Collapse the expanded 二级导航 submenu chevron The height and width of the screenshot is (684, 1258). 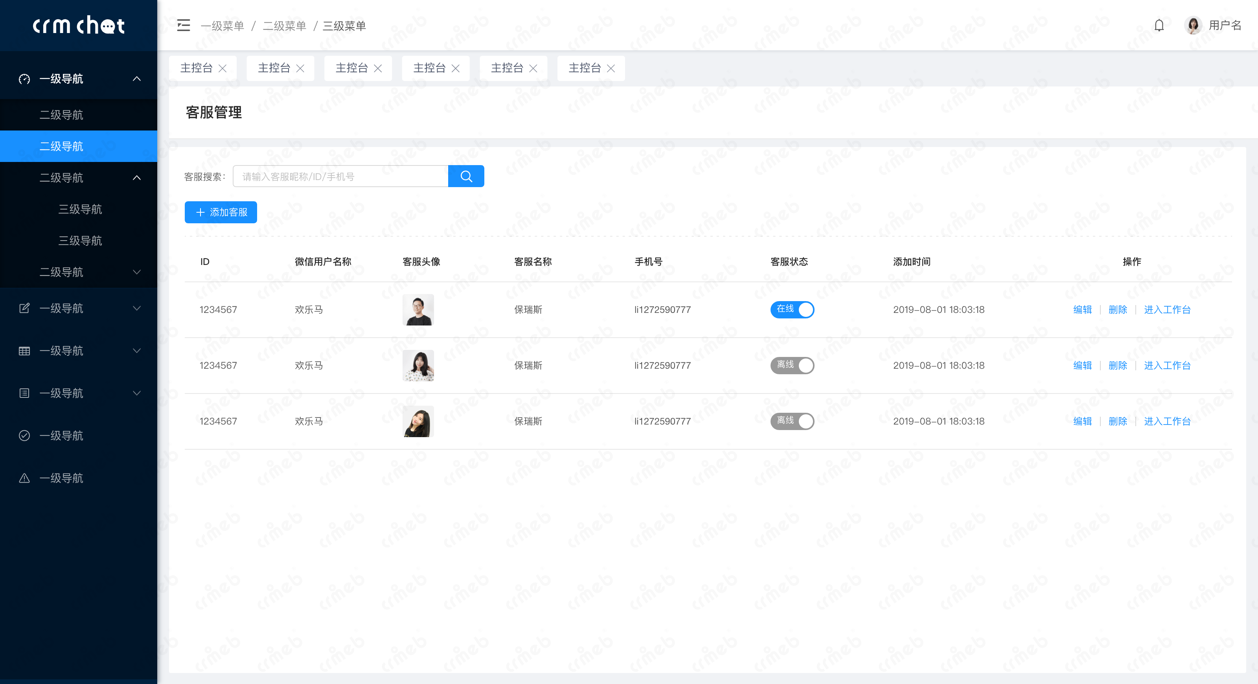pos(137,178)
